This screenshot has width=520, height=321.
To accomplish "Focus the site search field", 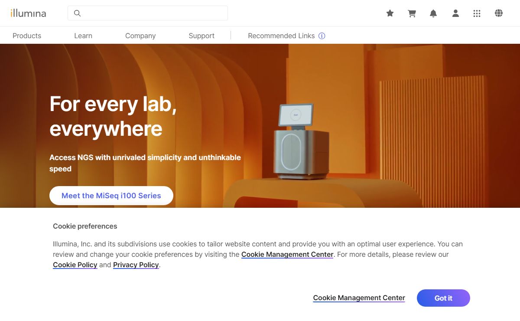I will 148,13.
